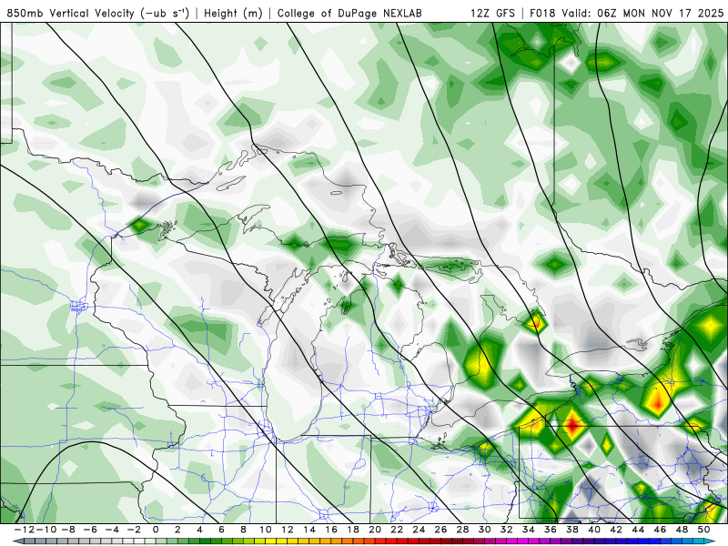The width and height of the screenshot is (728, 546).
Task: Click the "-12" colorbar scale label
Action: [25, 530]
